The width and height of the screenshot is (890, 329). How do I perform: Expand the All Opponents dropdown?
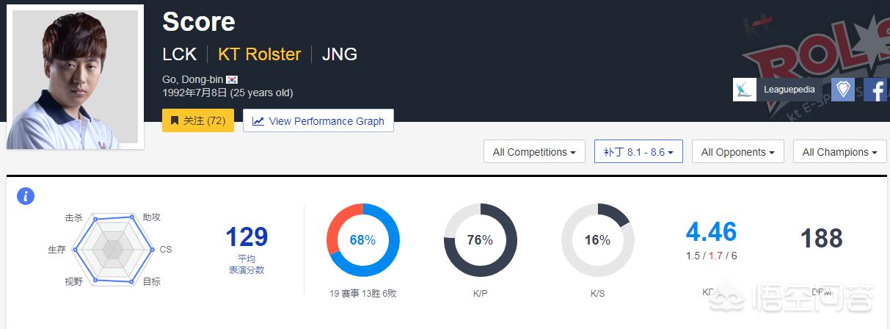[x=738, y=152]
